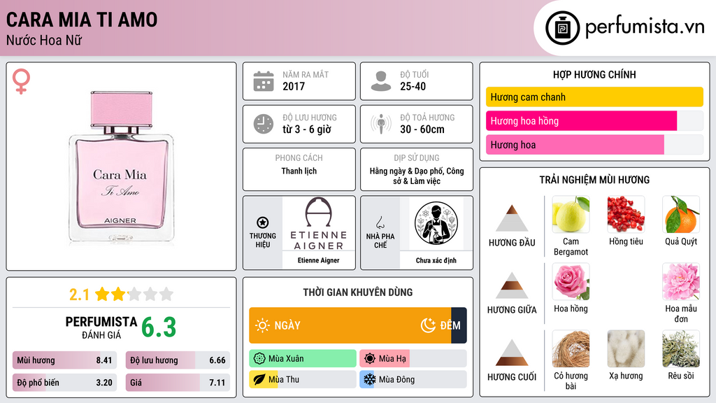The height and width of the screenshot is (403, 716).
Task: Click the calendar icon for launch year
Action: click(264, 81)
